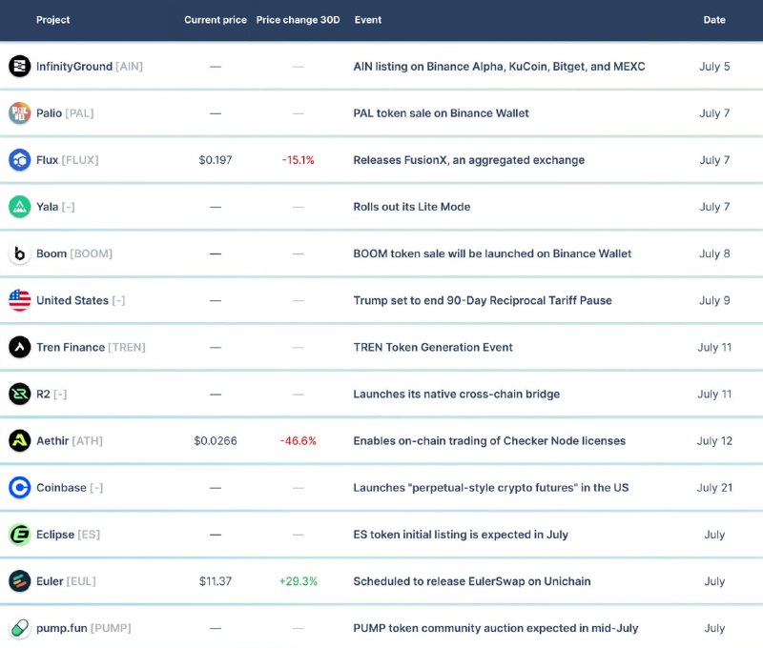Click the Euler logo icon

click(x=19, y=581)
